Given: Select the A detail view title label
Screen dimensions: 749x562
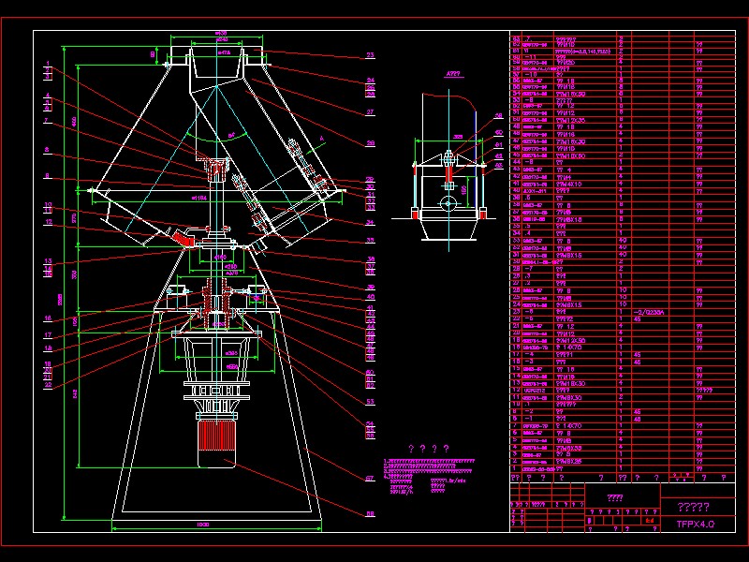Looking at the screenshot, I should coord(453,74).
